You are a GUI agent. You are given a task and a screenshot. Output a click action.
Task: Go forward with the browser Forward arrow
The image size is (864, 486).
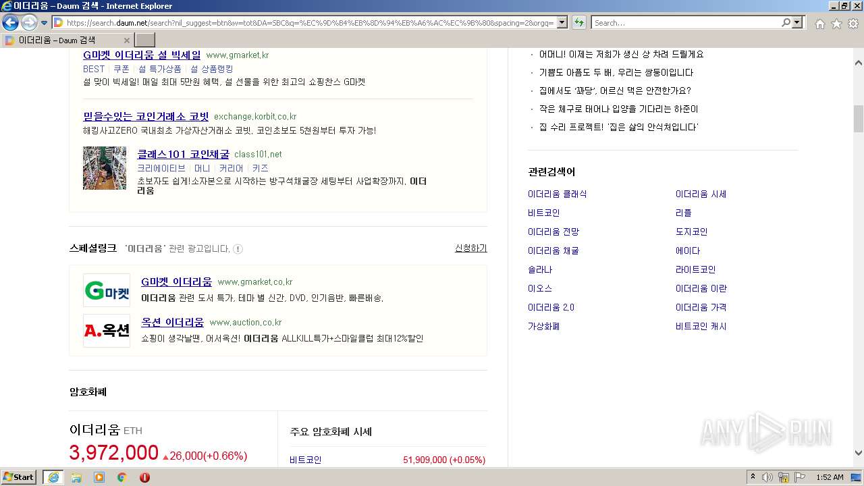tap(29, 23)
